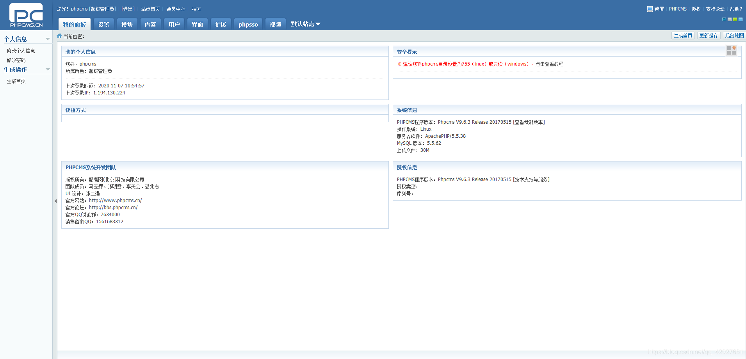This screenshot has height=359, width=746.
Task: Click the PHPCMS.CN logo
Action: point(26,15)
